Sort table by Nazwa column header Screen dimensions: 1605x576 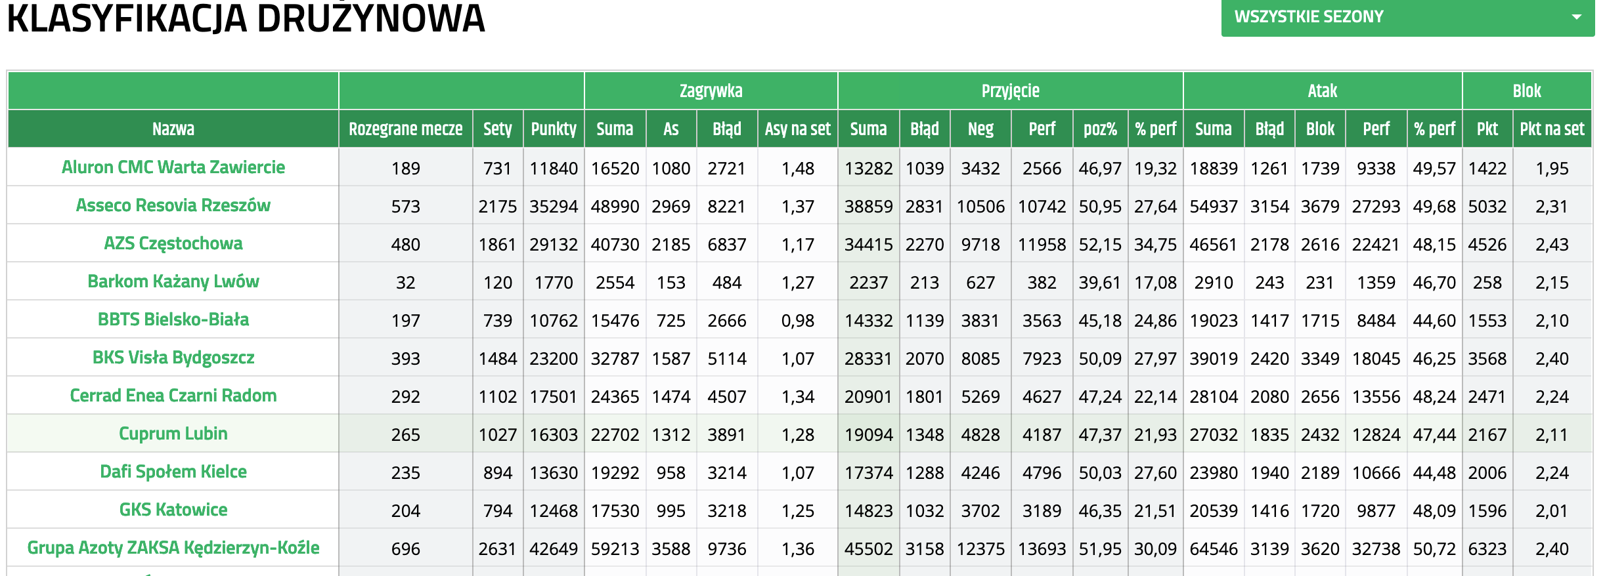pyautogui.click(x=173, y=129)
